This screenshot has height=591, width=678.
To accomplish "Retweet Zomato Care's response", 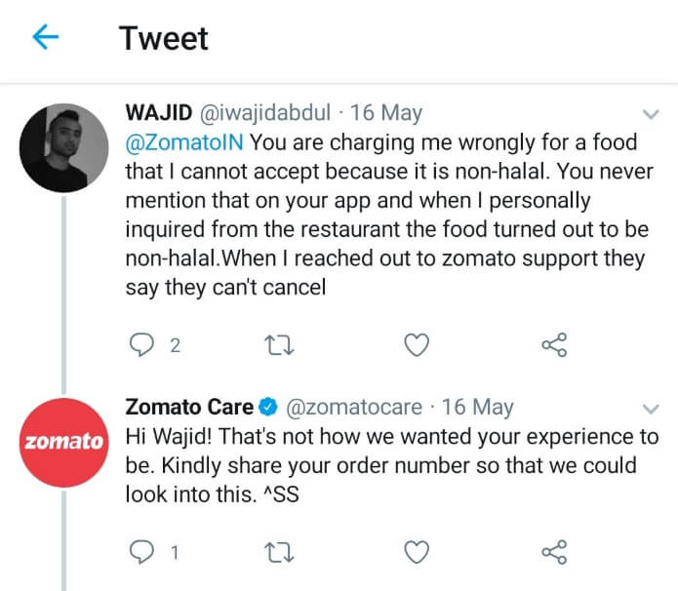I will tap(279, 553).
